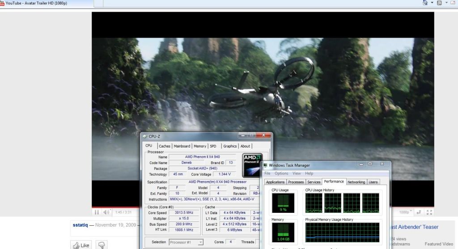458x249 pixels.
Task: Open the 1080p quality selector
Action: 405,212
